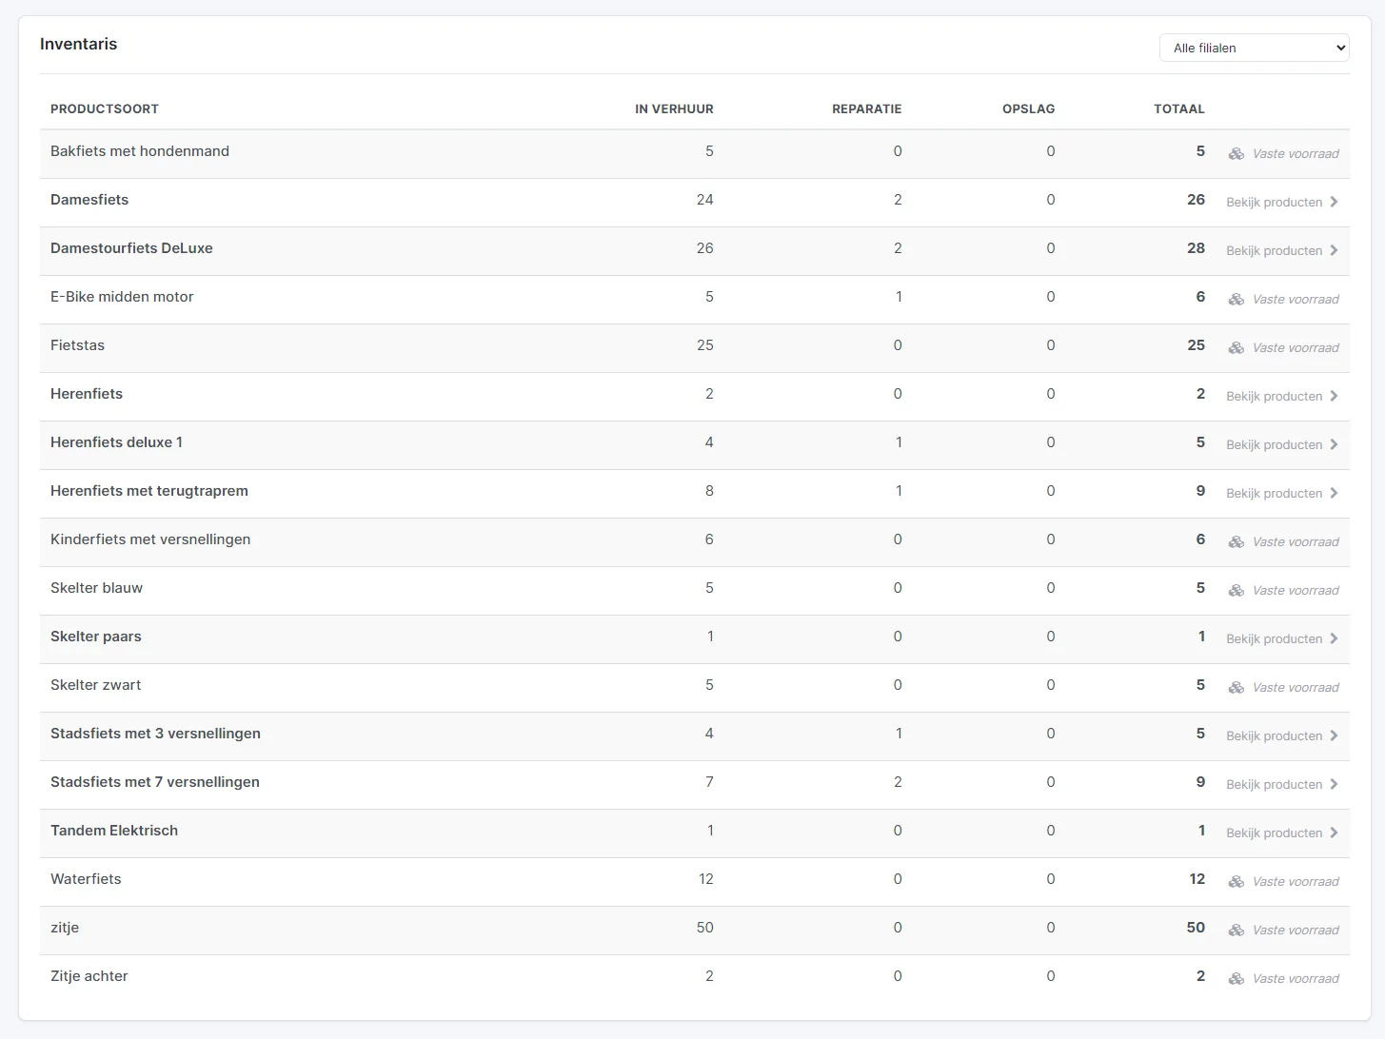Expand Damesfiets products via chevron arrow
Viewport: 1385px width, 1039px height.
coord(1334,202)
